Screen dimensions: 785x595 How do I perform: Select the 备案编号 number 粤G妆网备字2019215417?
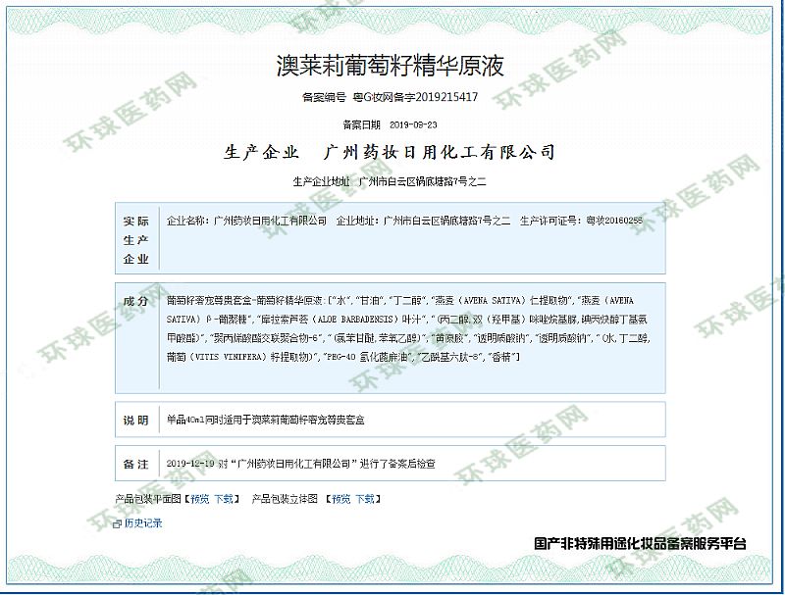tap(422, 97)
